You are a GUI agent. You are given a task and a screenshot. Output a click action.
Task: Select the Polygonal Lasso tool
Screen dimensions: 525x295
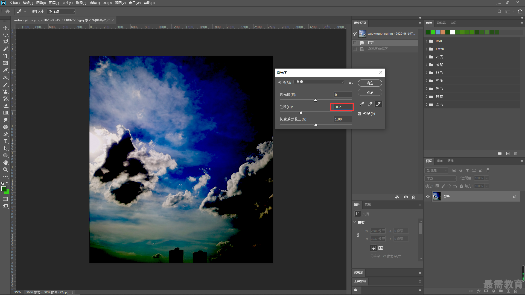click(5, 42)
